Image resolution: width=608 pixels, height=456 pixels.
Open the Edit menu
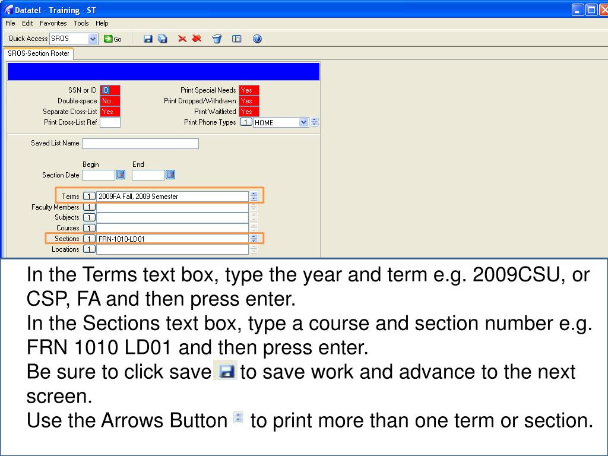coord(27,23)
